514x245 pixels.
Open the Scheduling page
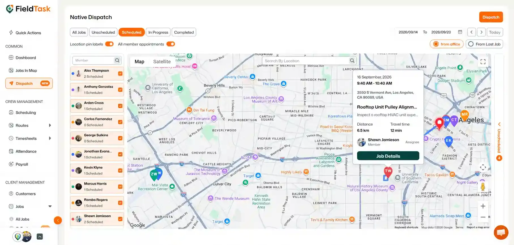(26, 113)
